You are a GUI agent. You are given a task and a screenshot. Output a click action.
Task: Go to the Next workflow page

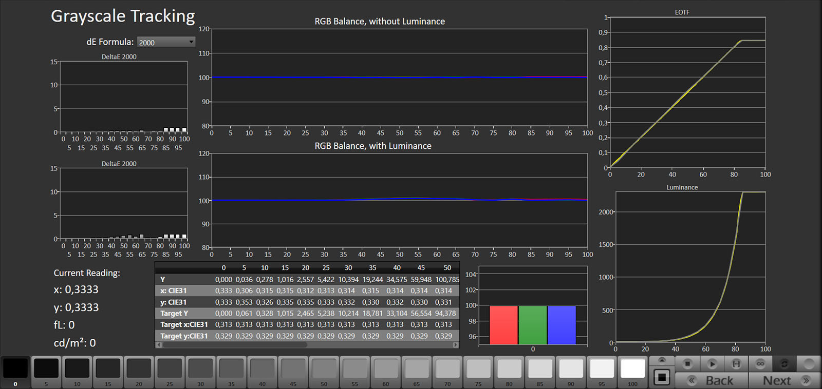point(784,380)
